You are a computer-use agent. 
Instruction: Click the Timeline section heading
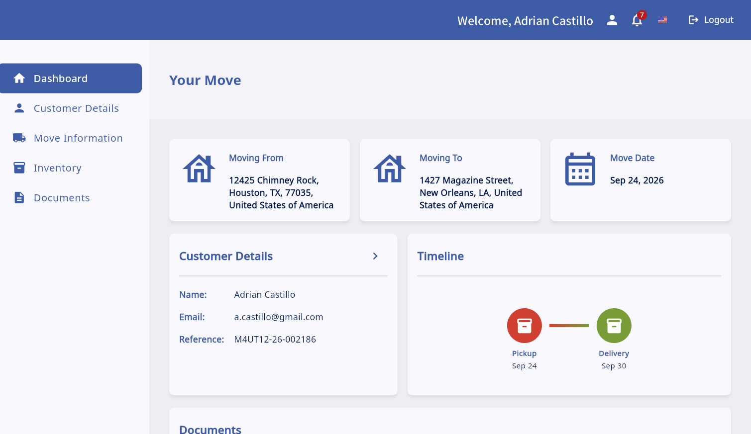pyautogui.click(x=440, y=256)
